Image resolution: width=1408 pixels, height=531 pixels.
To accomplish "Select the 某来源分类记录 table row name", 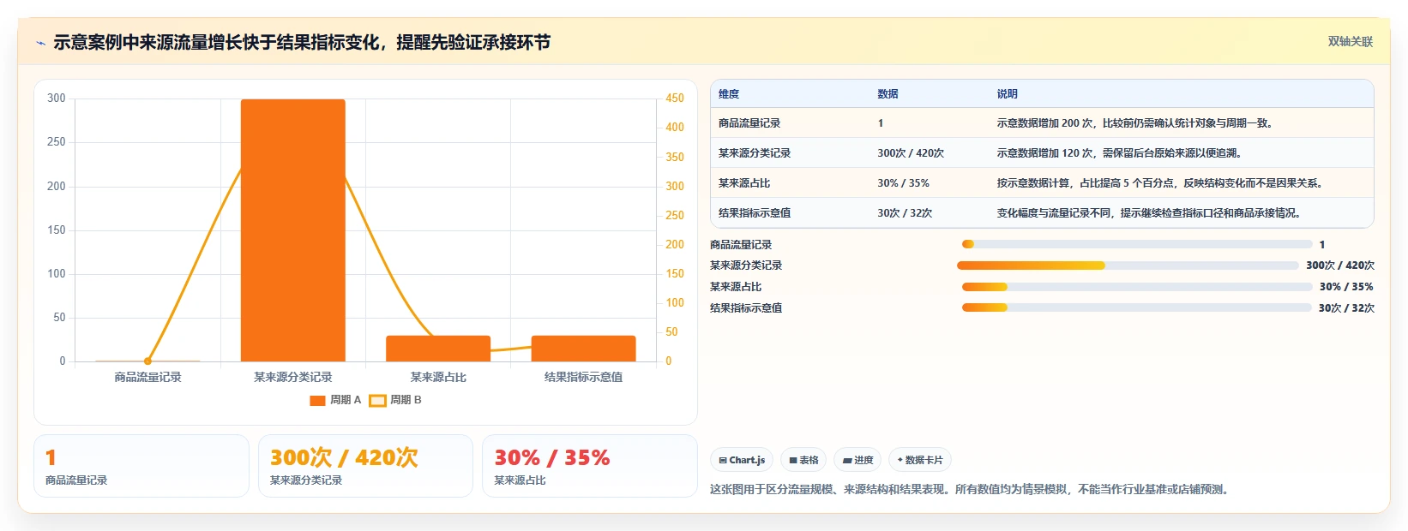I will click(x=755, y=153).
